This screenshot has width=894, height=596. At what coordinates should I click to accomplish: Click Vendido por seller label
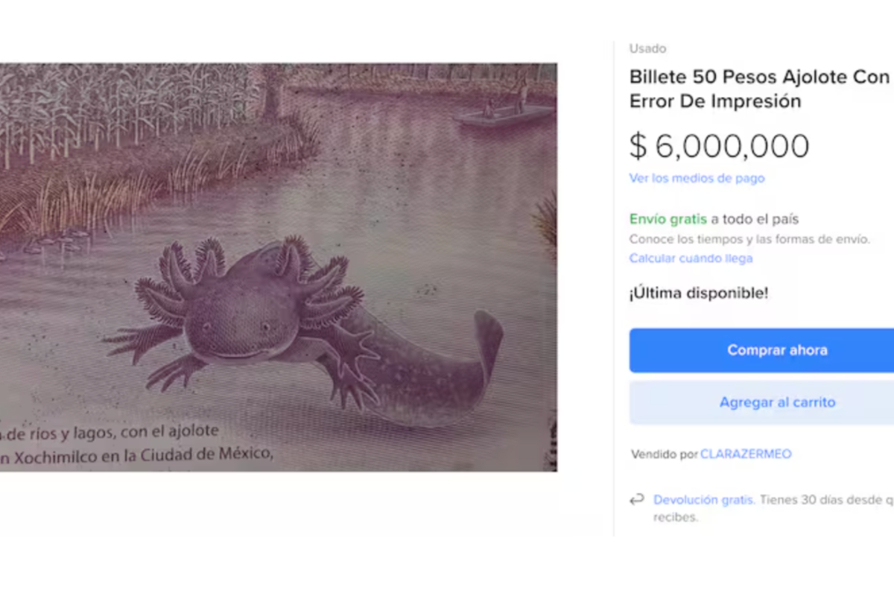coord(663,454)
